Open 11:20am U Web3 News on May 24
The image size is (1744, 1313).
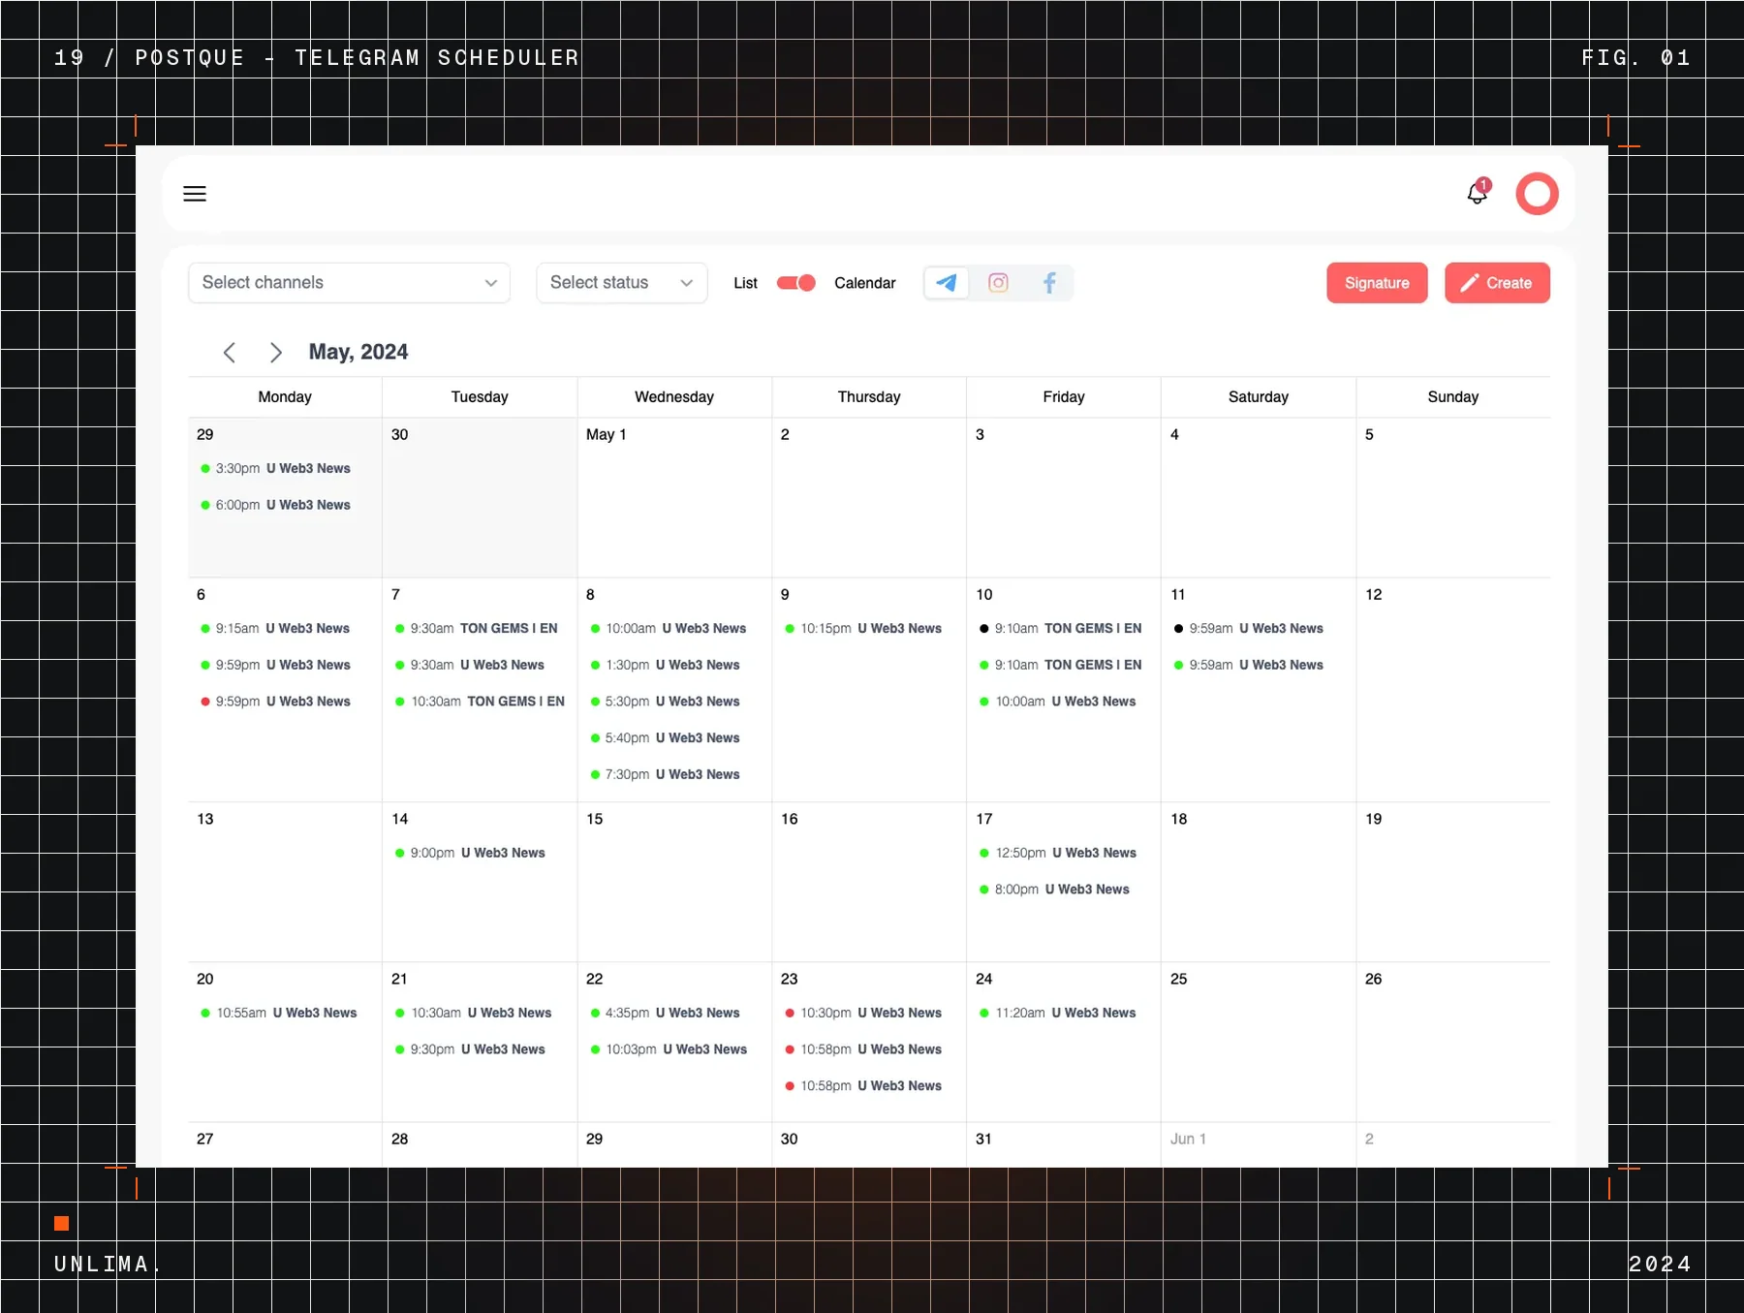point(1058,1013)
